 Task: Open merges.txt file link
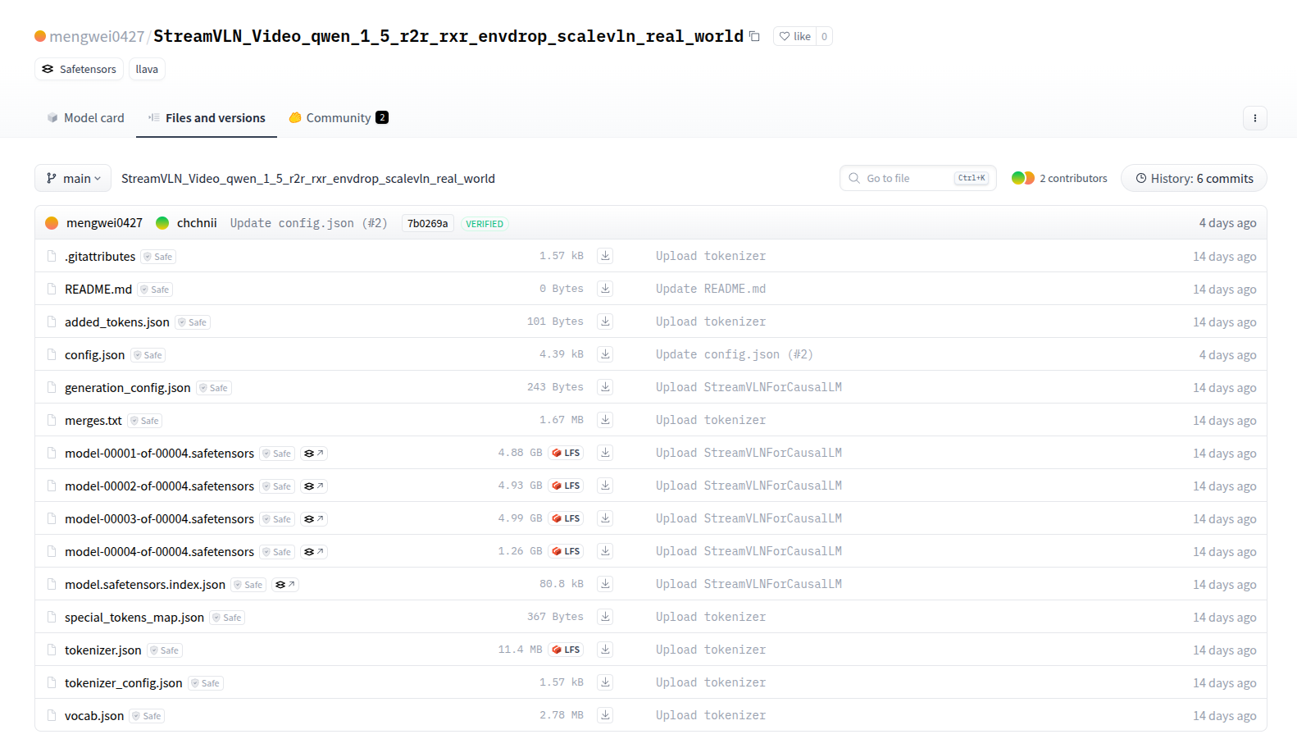[93, 420]
